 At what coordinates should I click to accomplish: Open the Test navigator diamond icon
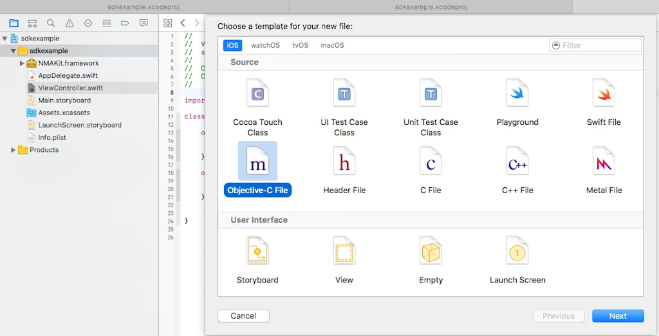tap(88, 23)
